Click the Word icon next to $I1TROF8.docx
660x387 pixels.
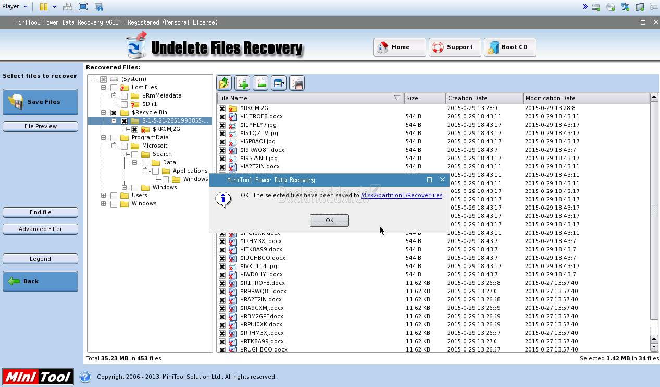(x=233, y=116)
